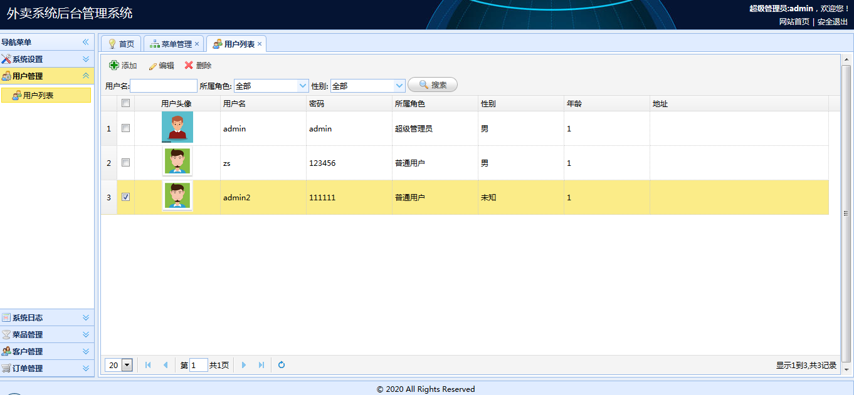854x395 pixels.
Task: Go to first page pagination icon
Action: coord(148,365)
